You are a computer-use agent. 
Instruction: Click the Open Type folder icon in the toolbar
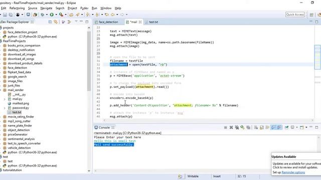71,14
